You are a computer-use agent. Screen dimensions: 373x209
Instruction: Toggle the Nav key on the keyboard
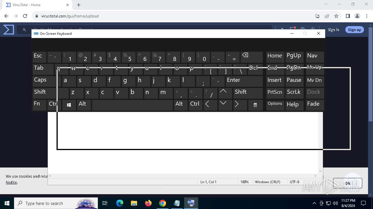(x=314, y=57)
